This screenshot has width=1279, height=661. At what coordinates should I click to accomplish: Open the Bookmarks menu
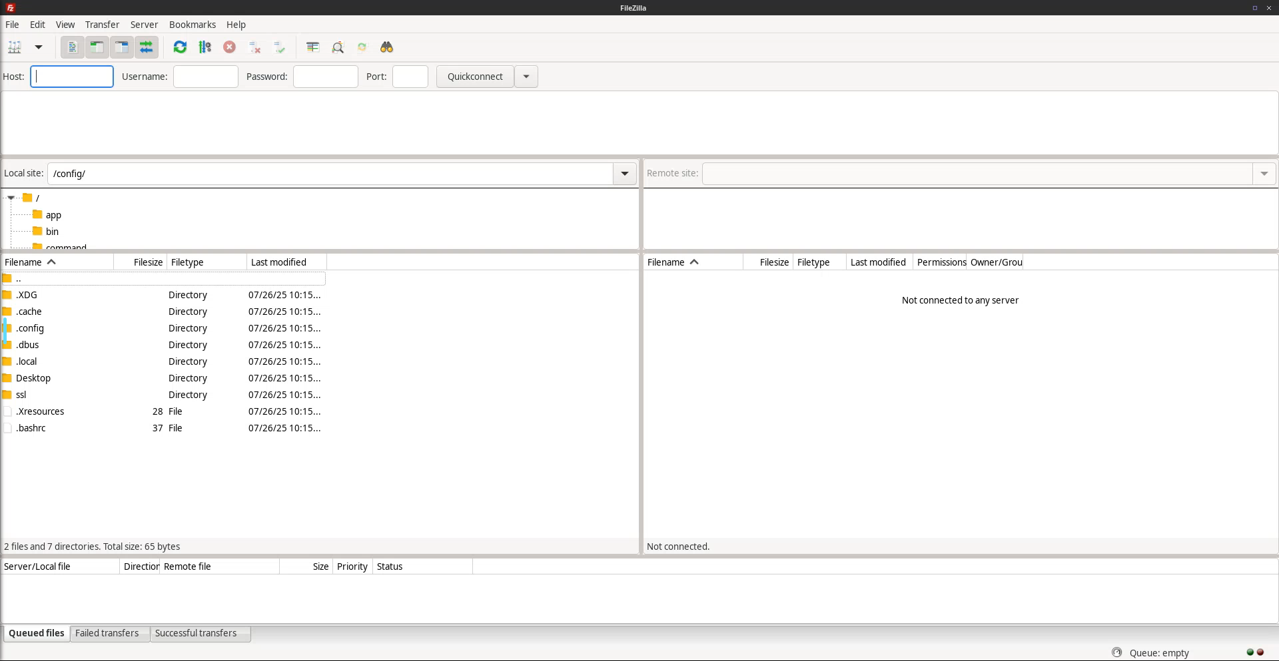click(x=193, y=25)
